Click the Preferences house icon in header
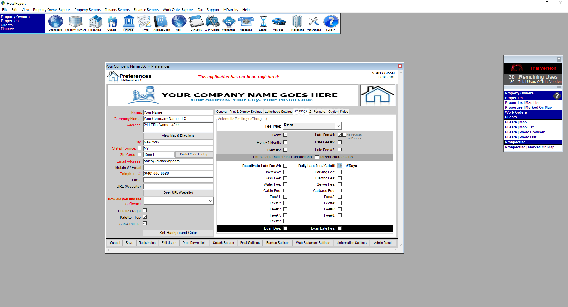The image size is (568, 307). pos(113,76)
